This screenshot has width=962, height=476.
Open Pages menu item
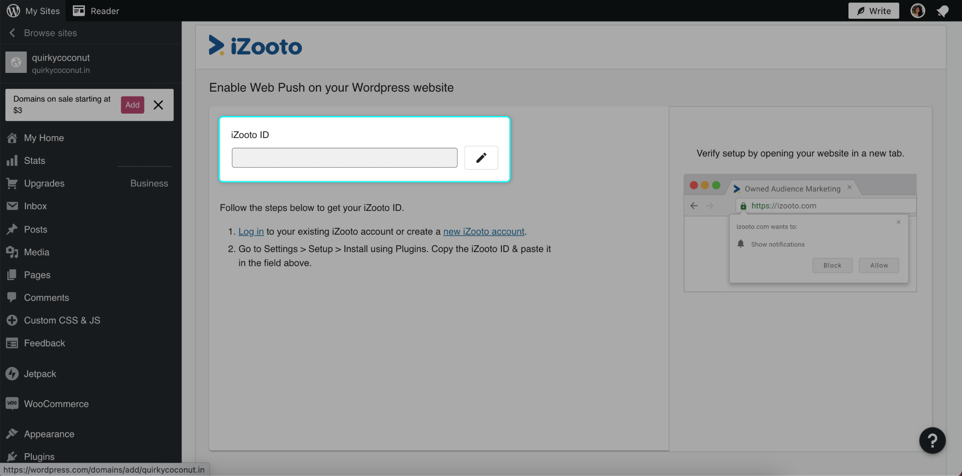tap(37, 275)
